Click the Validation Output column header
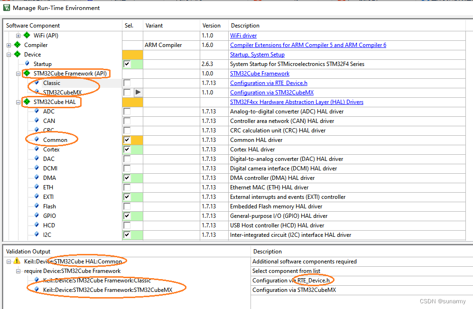Screen dimensions: 473x309 pos(127,252)
